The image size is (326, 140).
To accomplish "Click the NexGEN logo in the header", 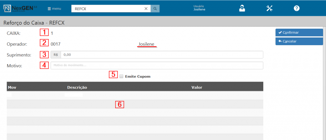I will tap(20, 9).
